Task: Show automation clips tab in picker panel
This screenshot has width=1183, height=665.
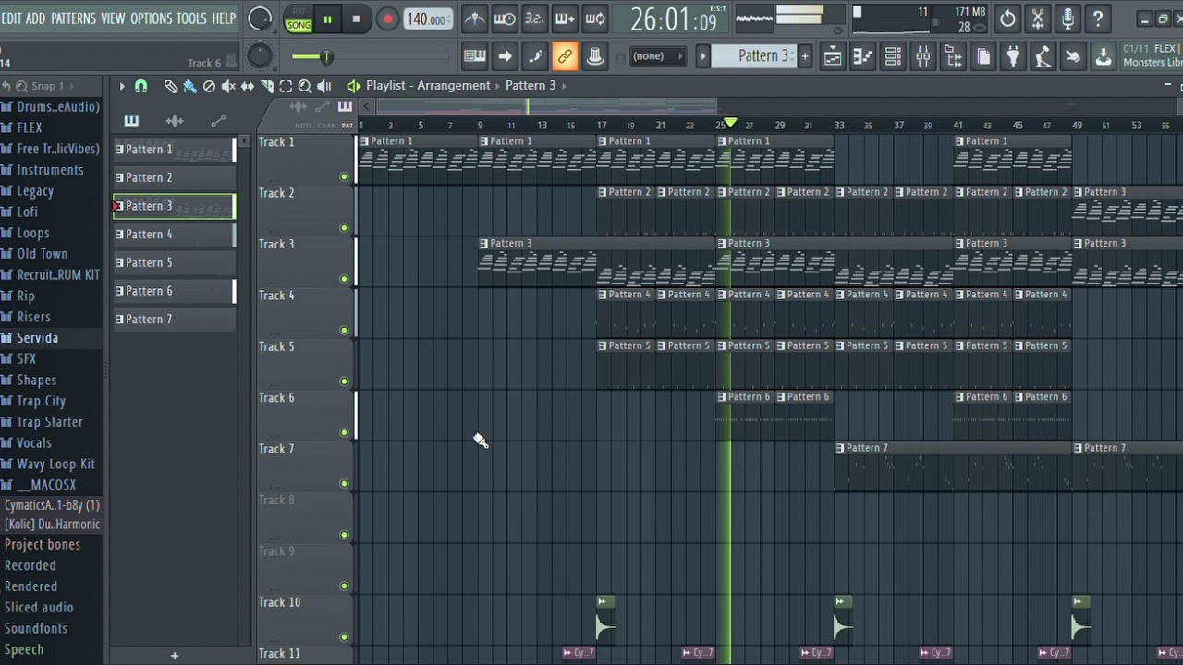Action: tap(218, 121)
